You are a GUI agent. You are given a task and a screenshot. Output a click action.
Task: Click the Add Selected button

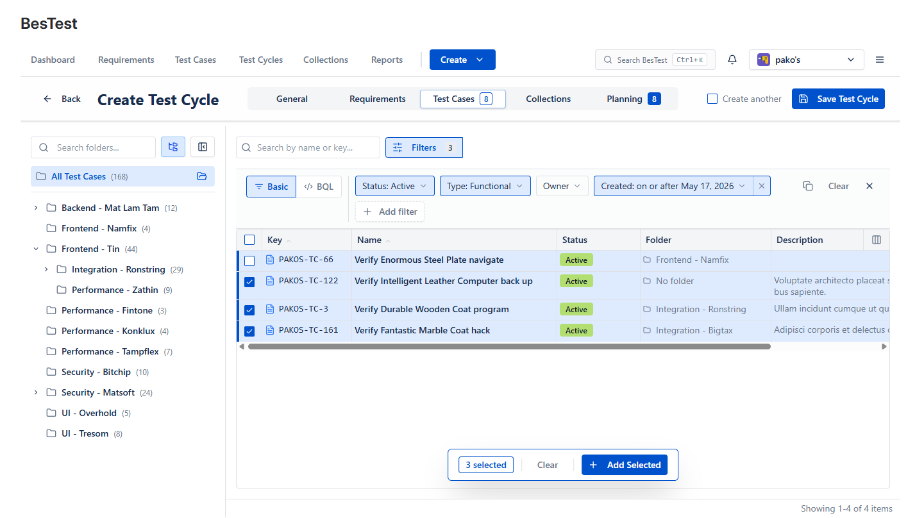[x=625, y=465]
